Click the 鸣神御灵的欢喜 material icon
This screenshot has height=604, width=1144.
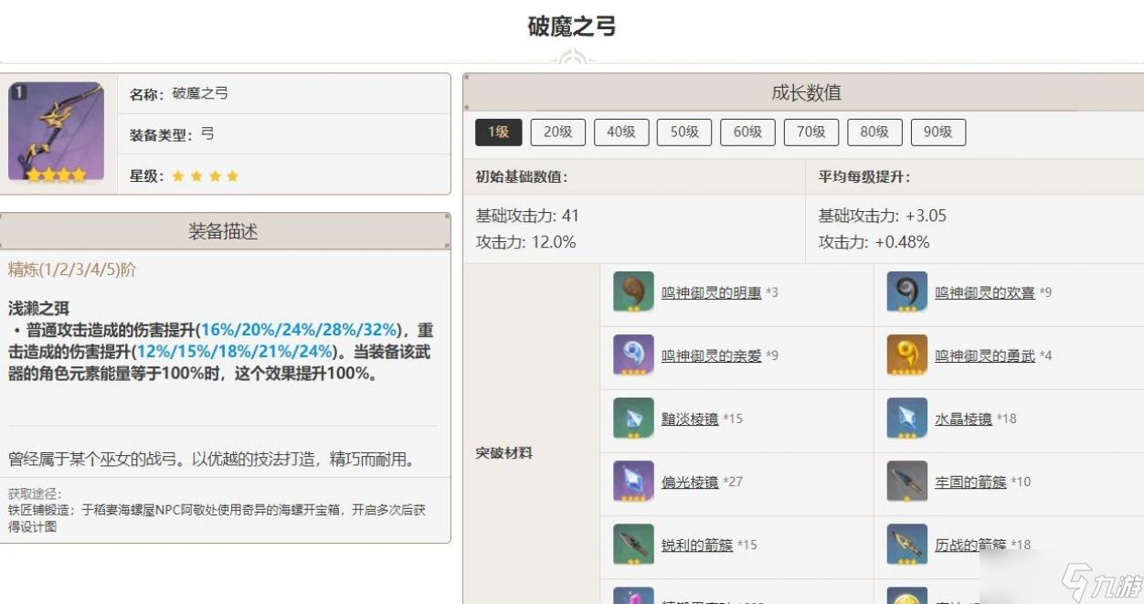(x=907, y=292)
